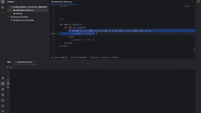Image resolution: width=201 pixels, height=113 pixels.
Task: Expand External Libraries node
Action: point(8,17)
